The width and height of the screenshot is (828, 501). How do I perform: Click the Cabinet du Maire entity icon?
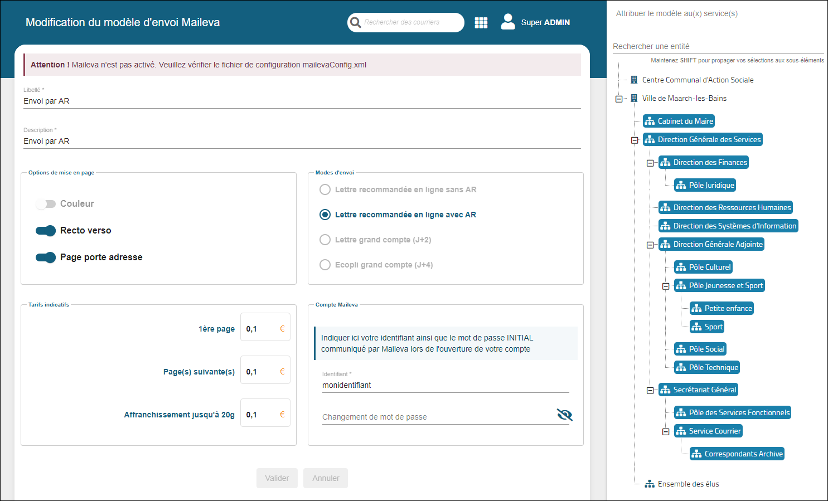pos(650,121)
